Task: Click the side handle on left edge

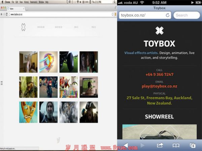Action: click(2, 83)
